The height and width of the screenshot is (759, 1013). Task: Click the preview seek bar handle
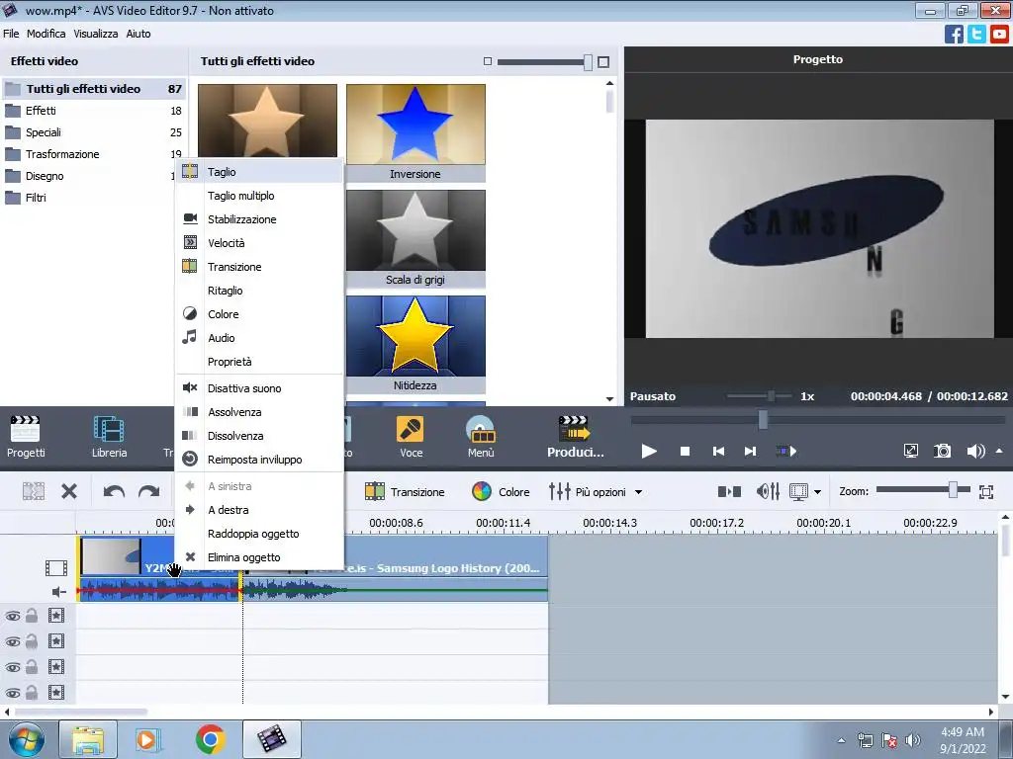pos(763,419)
